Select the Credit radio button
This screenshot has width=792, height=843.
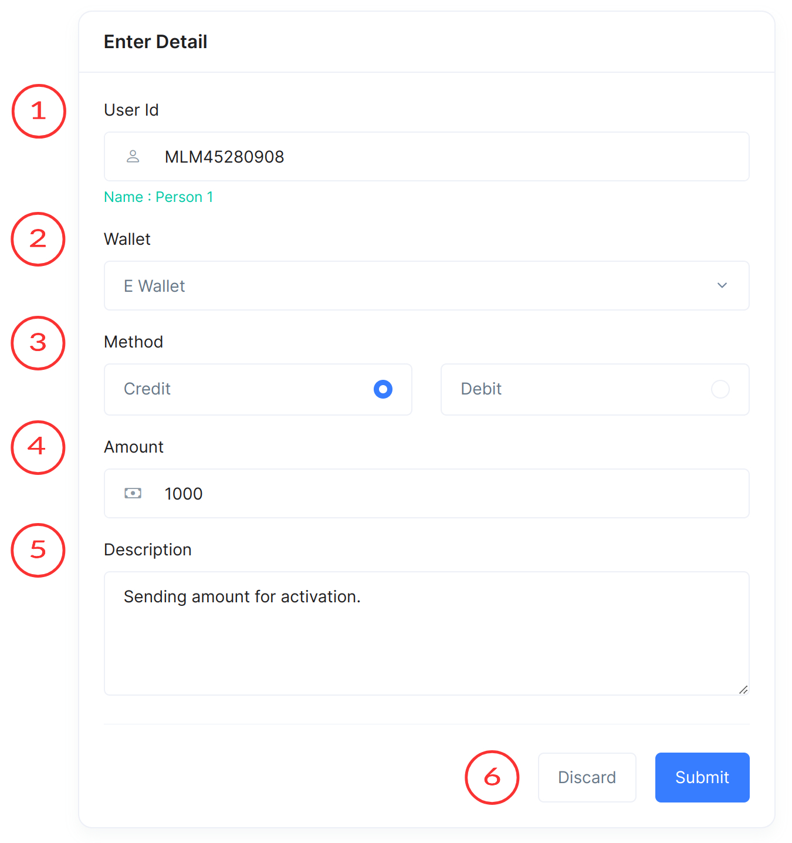(383, 389)
